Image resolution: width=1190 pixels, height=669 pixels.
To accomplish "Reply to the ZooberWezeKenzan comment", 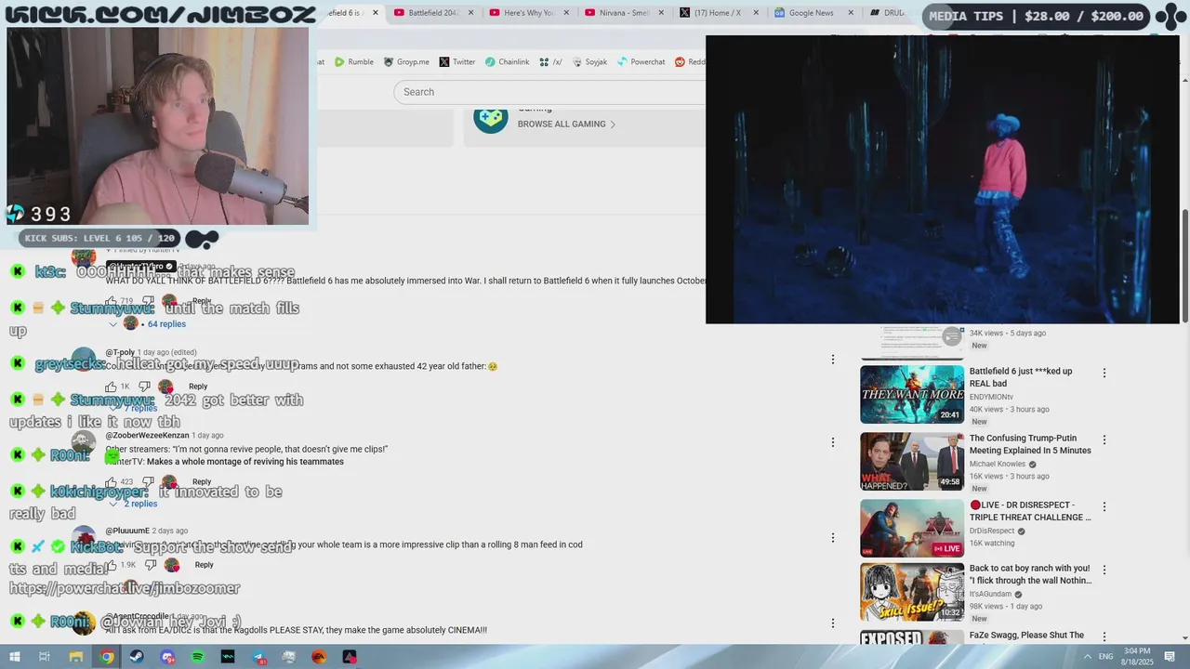I will [x=202, y=482].
